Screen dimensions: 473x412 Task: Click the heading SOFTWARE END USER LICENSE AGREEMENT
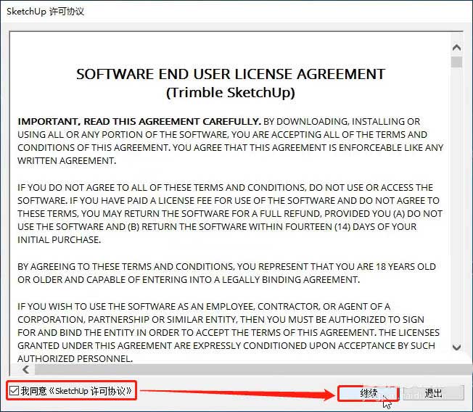point(231,74)
